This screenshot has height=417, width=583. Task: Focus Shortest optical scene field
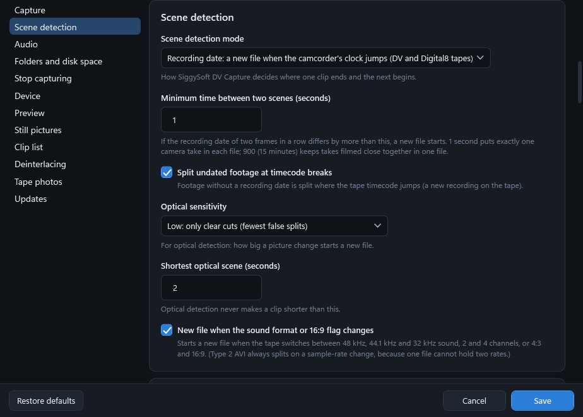pyautogui.click(x=211, y=288)
